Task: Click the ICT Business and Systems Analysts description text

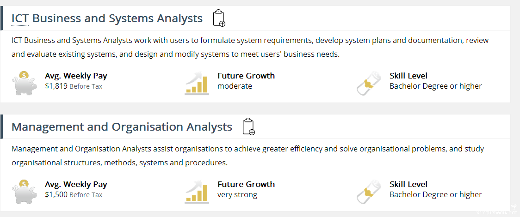Action: tap(250, 47)
